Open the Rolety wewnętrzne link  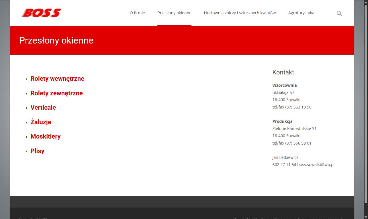coord(57,79)
